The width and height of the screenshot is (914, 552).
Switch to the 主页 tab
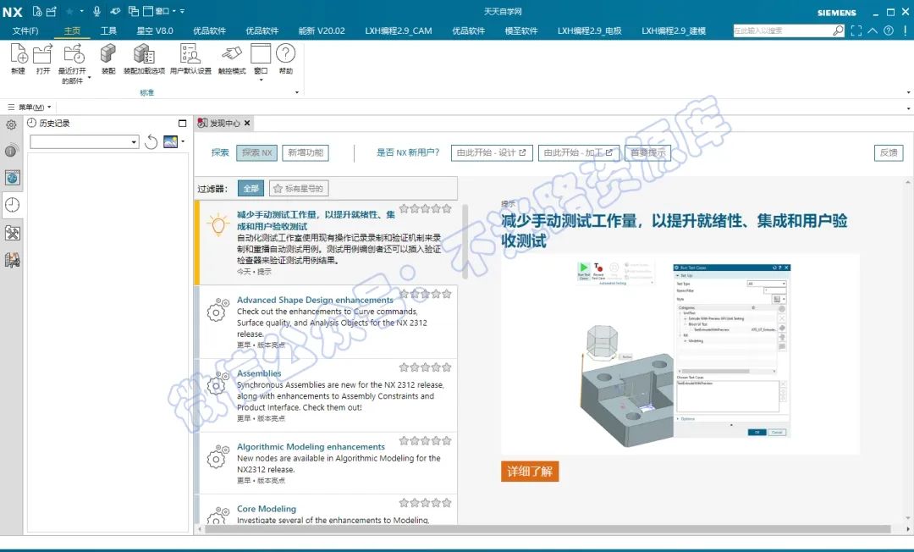(x=72, y=30)
